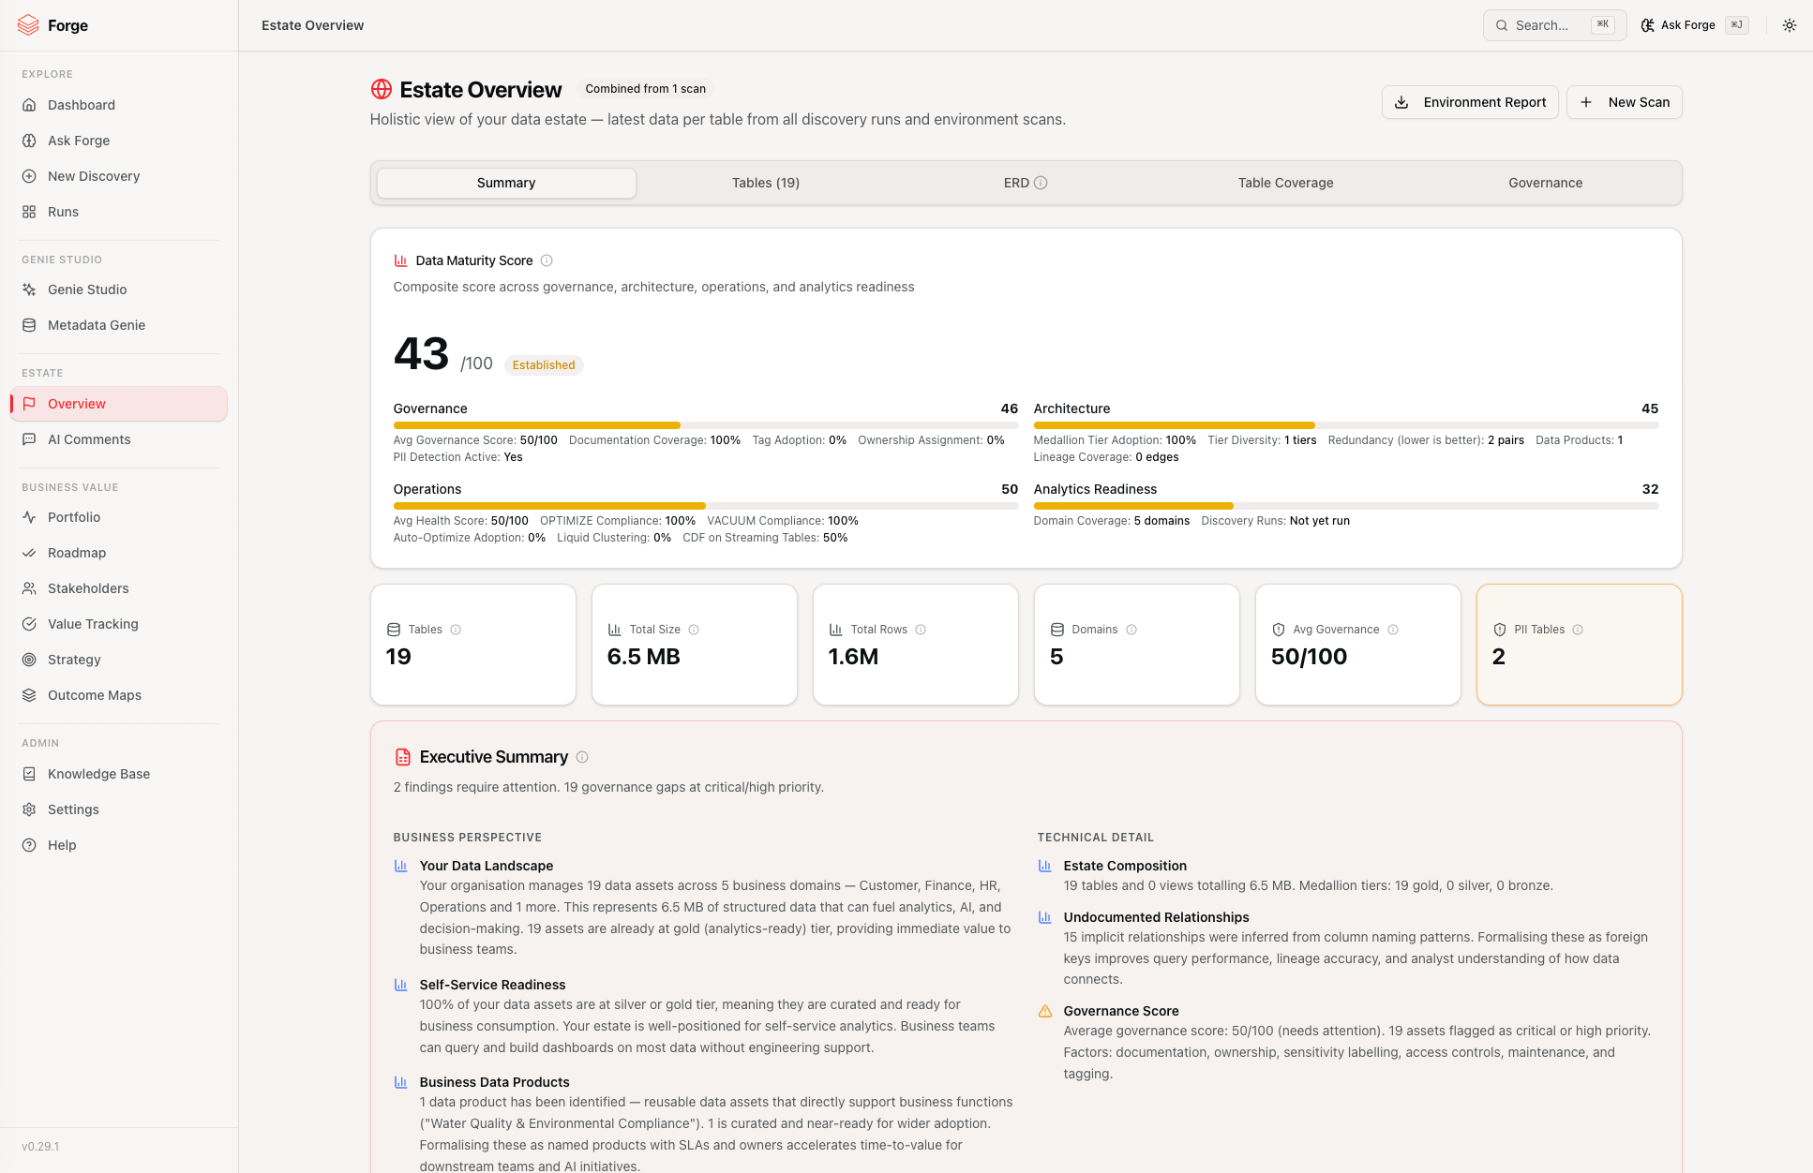This screenshot has width=1813, height=1173.
Task: Click the 50/100 Avg Governance value
Action: pos(1309,657)
